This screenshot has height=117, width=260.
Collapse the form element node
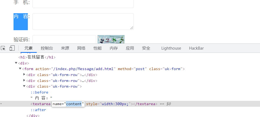20,69
